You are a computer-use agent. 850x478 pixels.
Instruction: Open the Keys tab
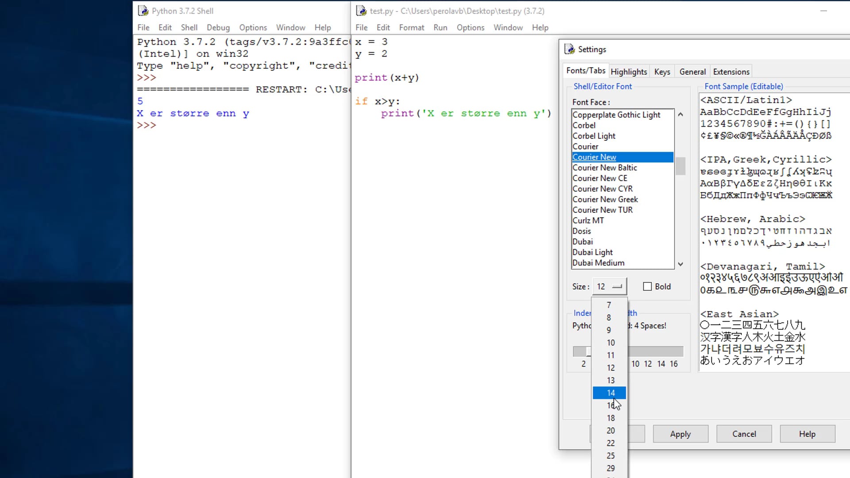662,71
